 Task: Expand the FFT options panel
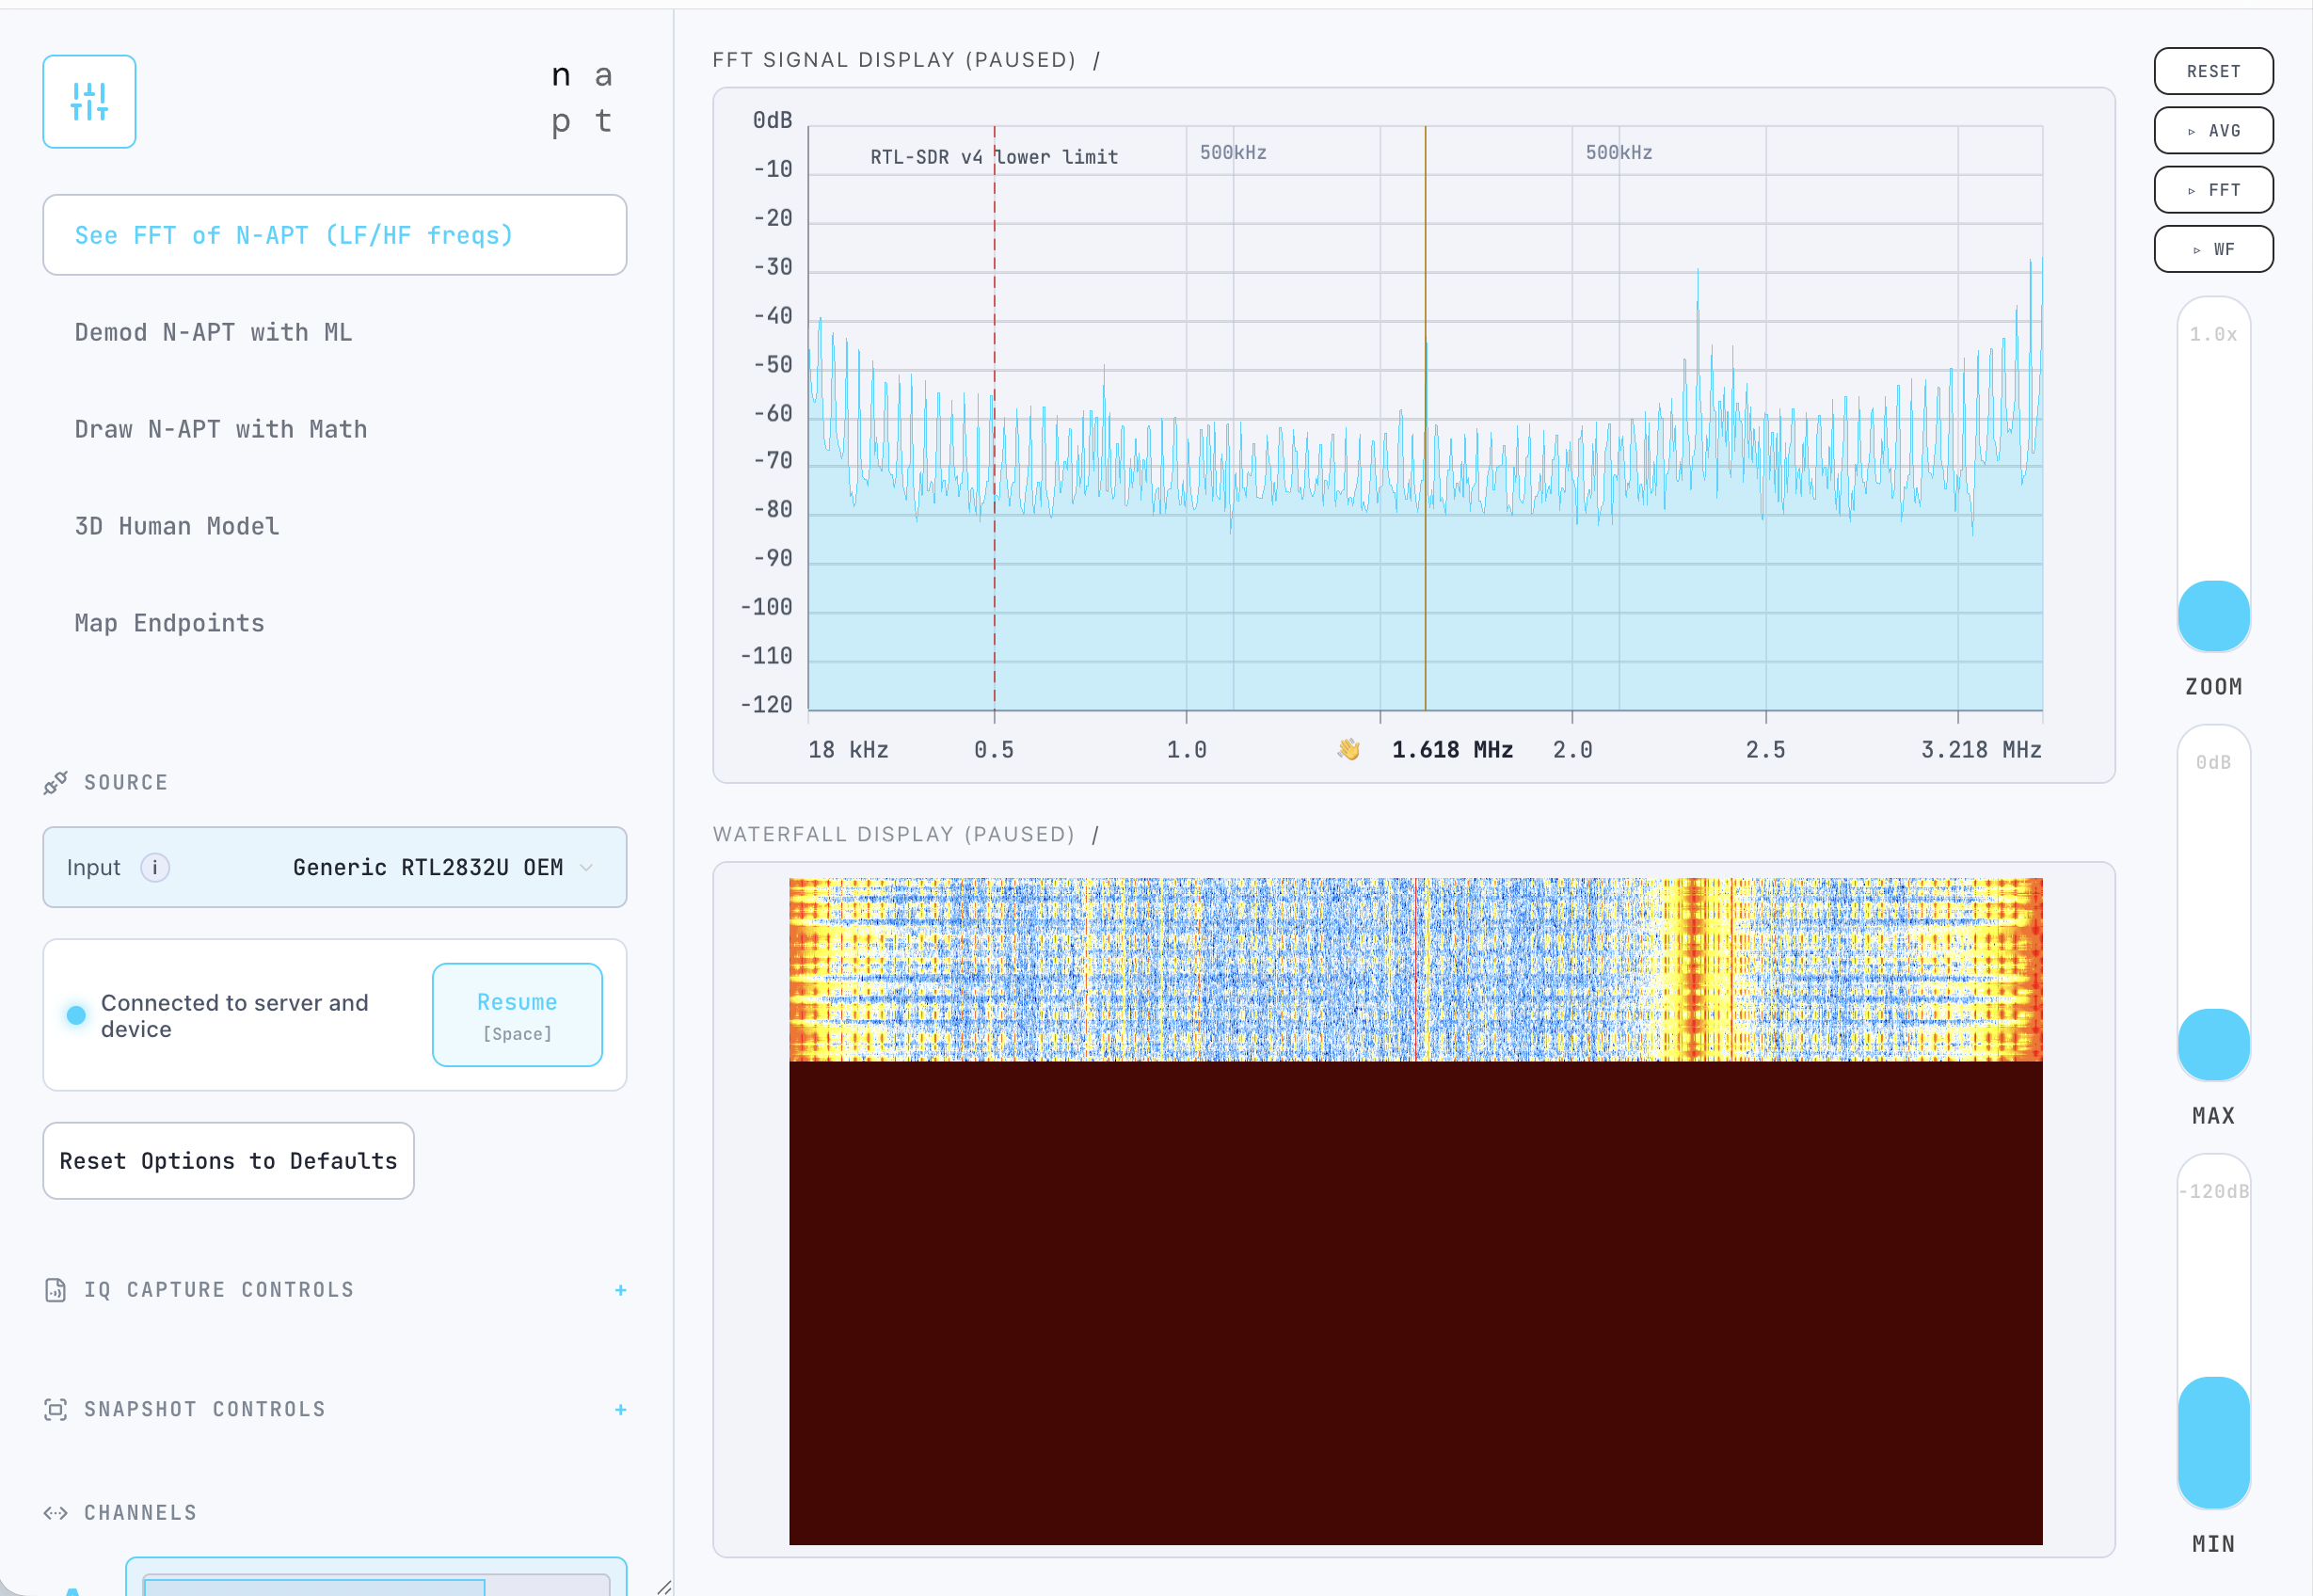(2213, 189)
